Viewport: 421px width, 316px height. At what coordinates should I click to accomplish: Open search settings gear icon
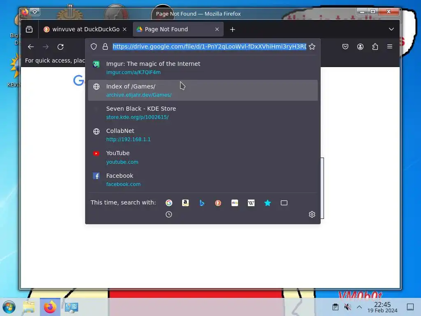(x=312, y=214)
